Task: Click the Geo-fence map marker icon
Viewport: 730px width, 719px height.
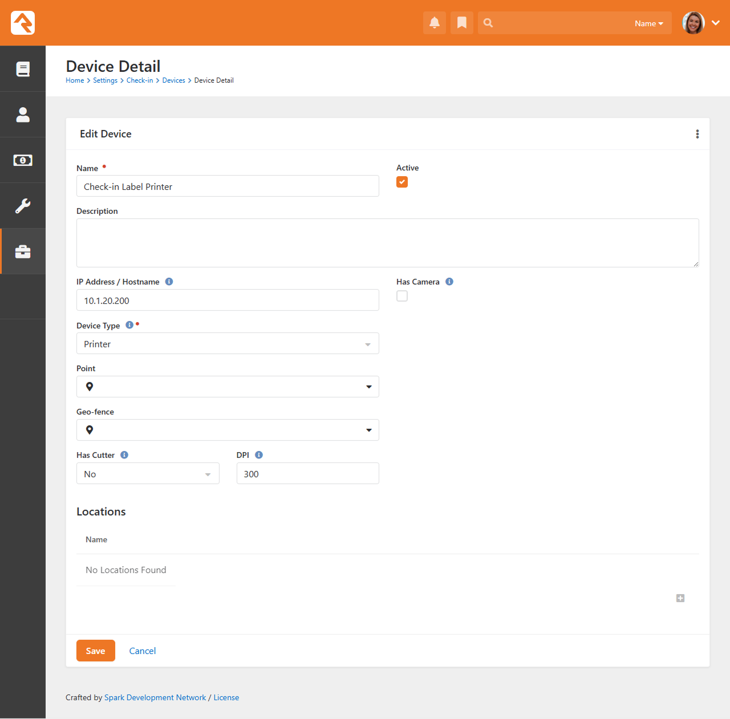Action: [90, 430]
